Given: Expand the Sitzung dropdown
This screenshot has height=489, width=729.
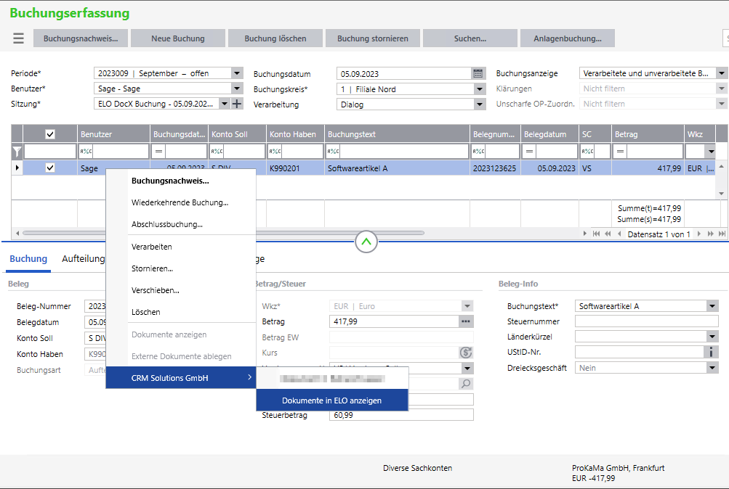Looking at the screenshot, I should (225, 104).
